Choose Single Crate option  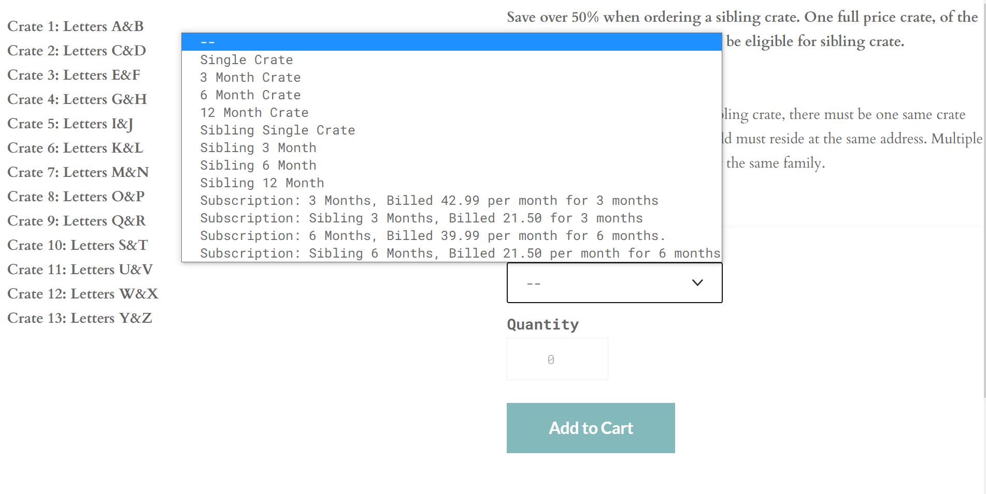click(247, 60)
